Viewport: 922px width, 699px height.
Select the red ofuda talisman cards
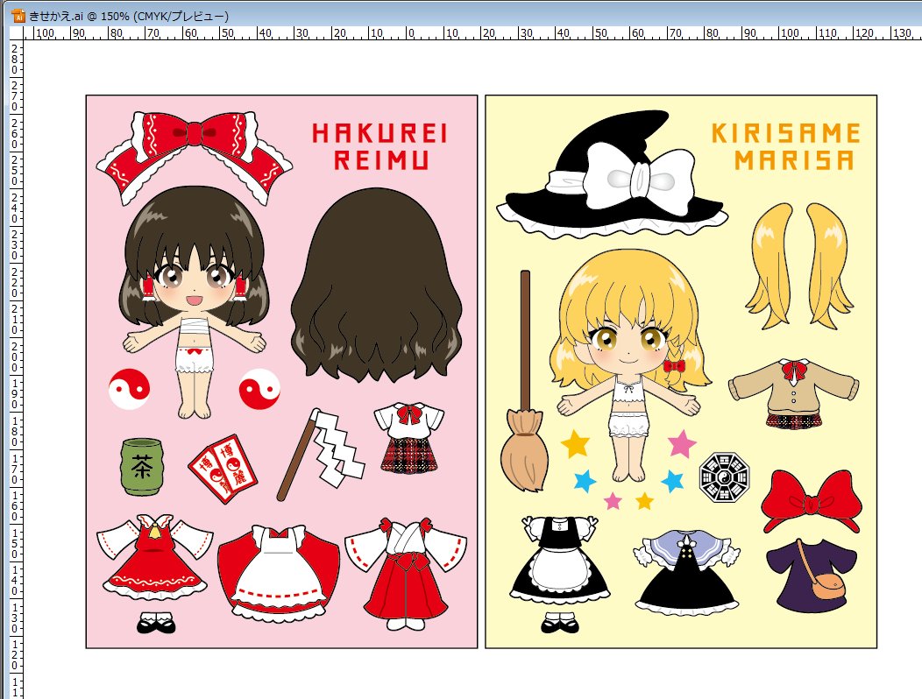click(x=224, y=468)
